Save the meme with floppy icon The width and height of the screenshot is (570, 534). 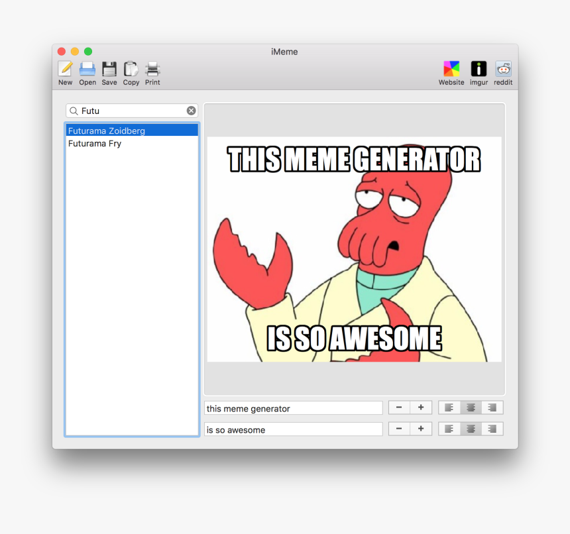coord(109,74)
